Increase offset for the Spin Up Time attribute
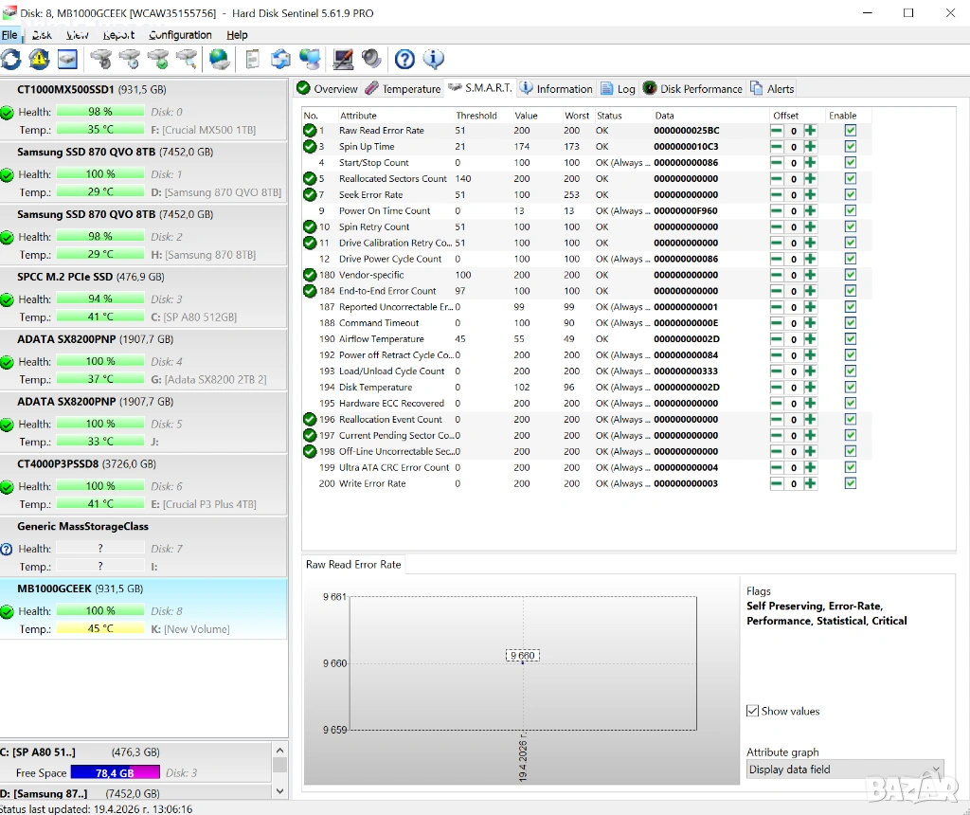The width and height of the screenshot is (970, 815). click(810, 147)
